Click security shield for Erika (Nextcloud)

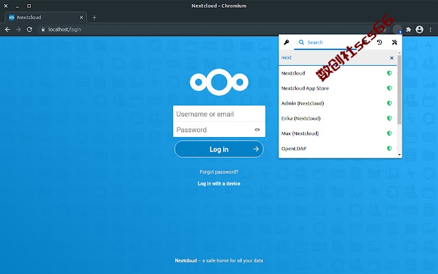pyautogui.click(x=389, y=119)
